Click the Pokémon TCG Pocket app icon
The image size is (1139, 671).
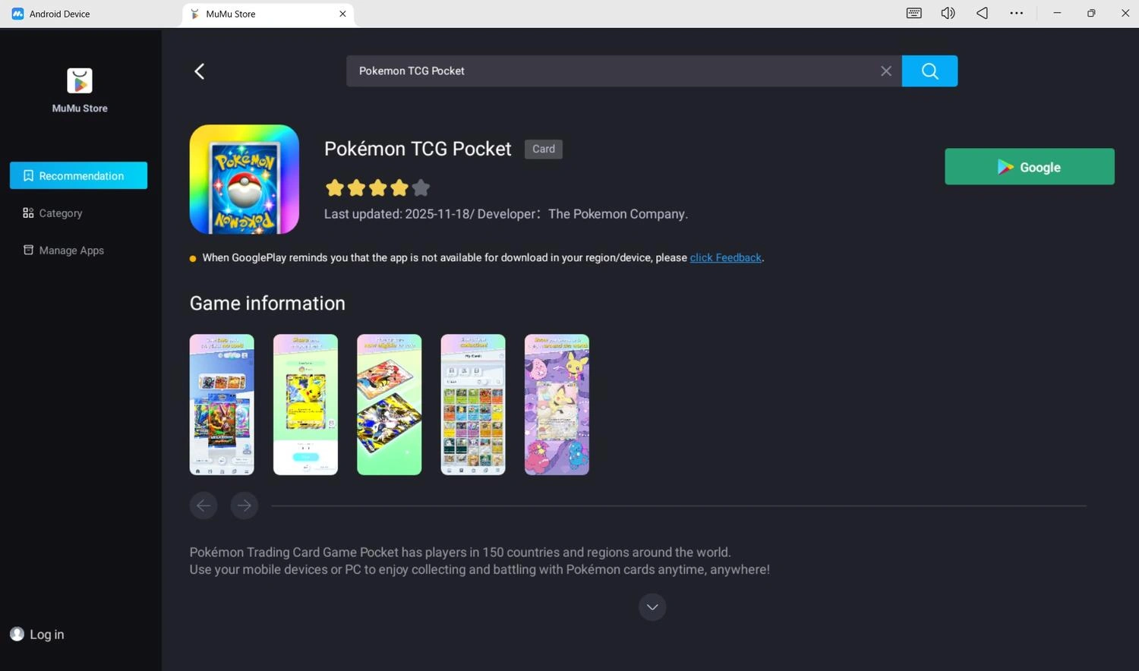point(244,179)
